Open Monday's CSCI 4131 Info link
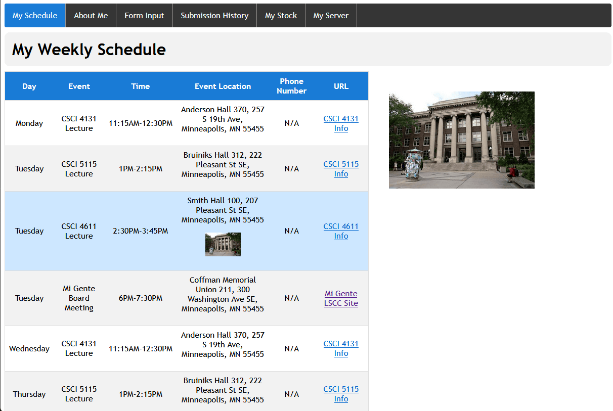The width and height of the screenshot is (613, 411). pyautogui.click(x=341, y=123)
